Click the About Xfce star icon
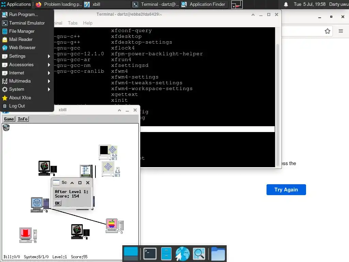This screenshot has width=349, height=262. coord(5,98)
